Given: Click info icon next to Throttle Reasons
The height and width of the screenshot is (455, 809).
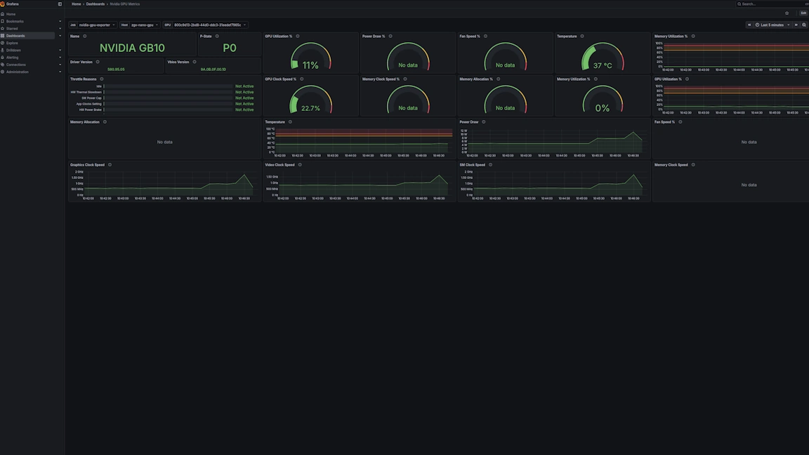Looking at the screenshot, I should pos(102,79).
